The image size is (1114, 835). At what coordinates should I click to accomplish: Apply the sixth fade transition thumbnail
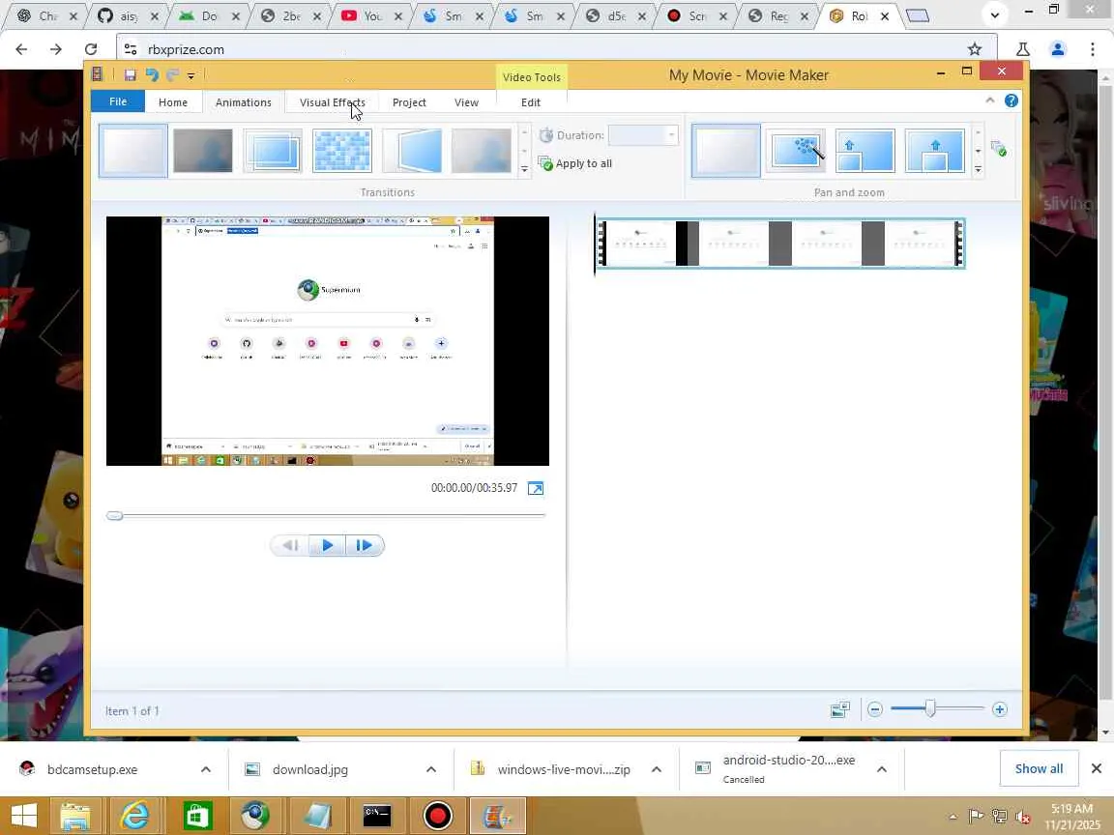[x=481, y=151]
